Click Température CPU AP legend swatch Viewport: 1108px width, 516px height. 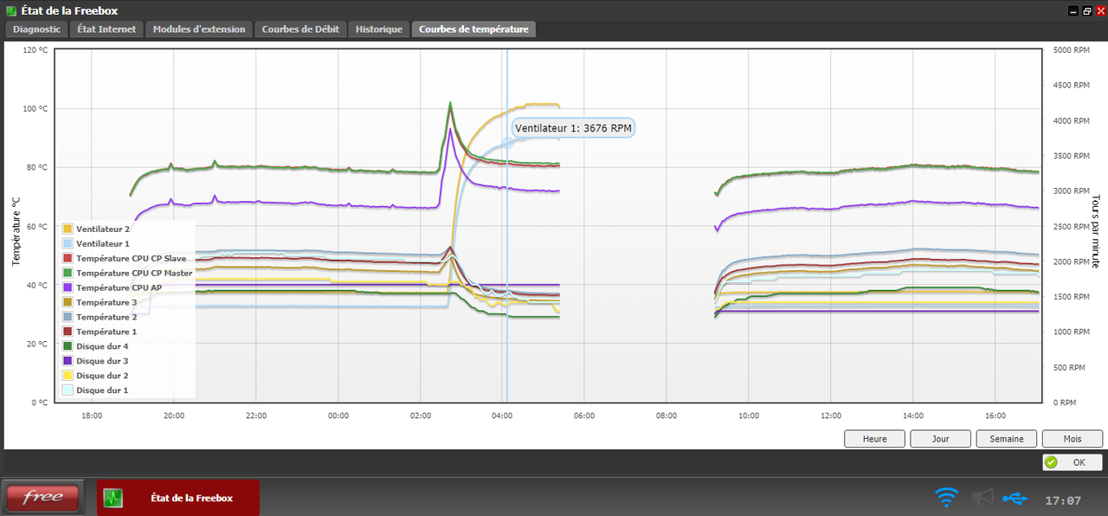point(68,287)
